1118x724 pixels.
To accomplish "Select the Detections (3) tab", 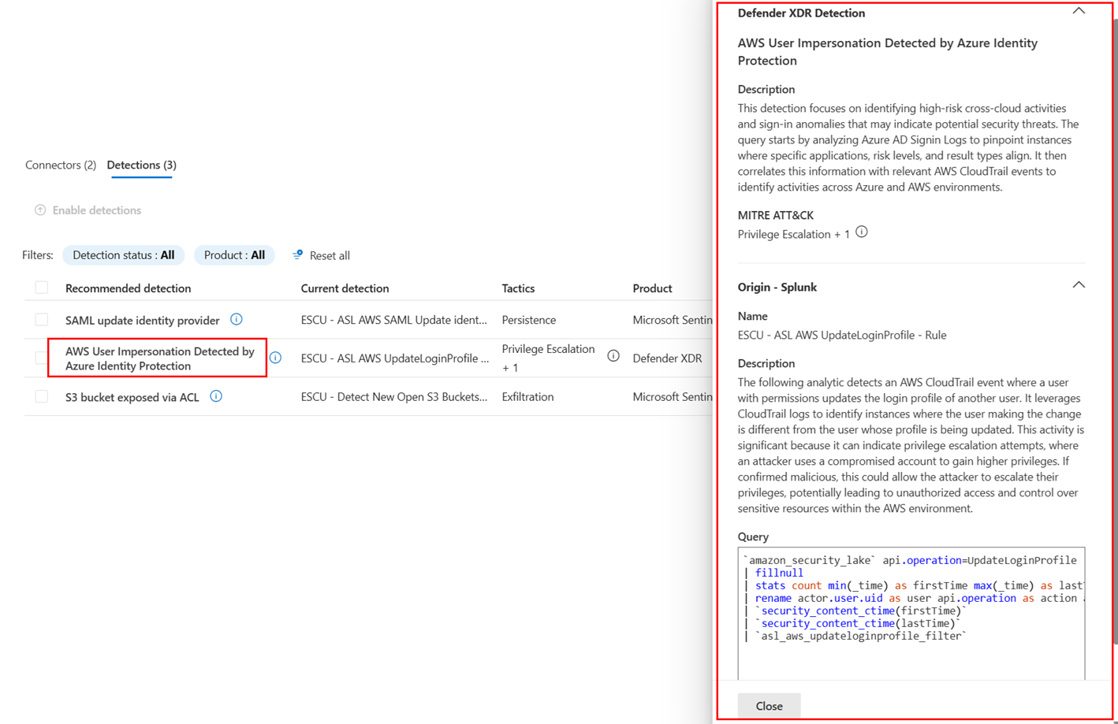I will pos(142,165).
